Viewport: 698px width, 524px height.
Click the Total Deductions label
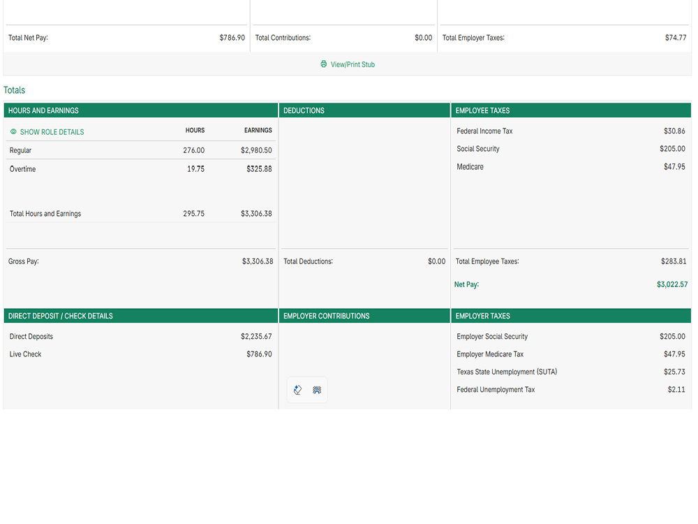pos(308,261)
